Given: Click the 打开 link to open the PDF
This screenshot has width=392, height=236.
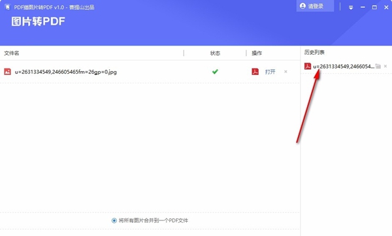Looking at the screenshot, I should coord(270,72).
